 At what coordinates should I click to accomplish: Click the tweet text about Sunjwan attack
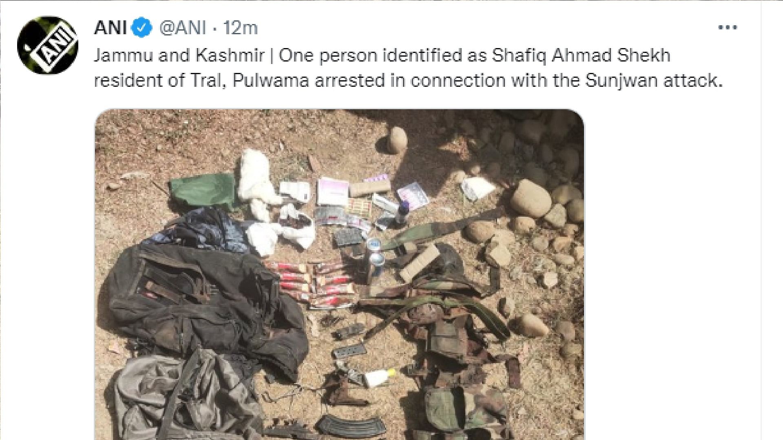pyautogui.click(x=408, y=68)
